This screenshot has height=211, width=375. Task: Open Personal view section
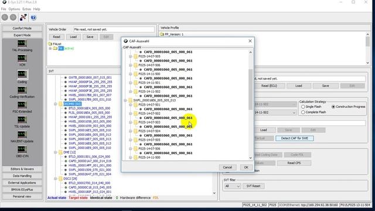[x=22, y=197]
